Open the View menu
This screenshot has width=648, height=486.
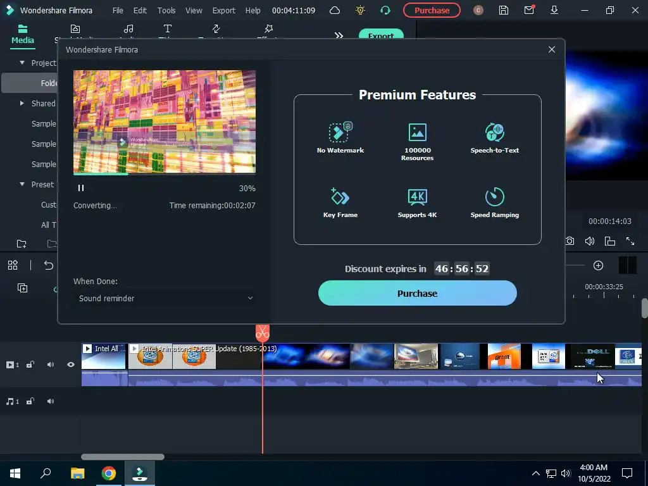pyautogui.click(x=194, y=10)
